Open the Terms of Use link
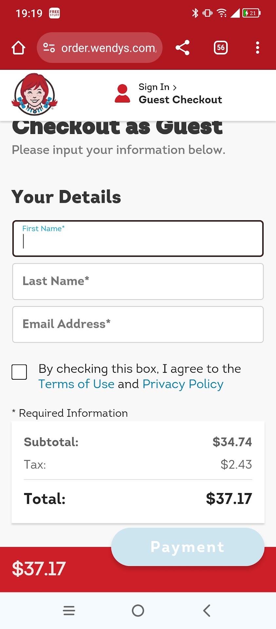The height and width of the screenshot is (629, 276). pos(76,384)
